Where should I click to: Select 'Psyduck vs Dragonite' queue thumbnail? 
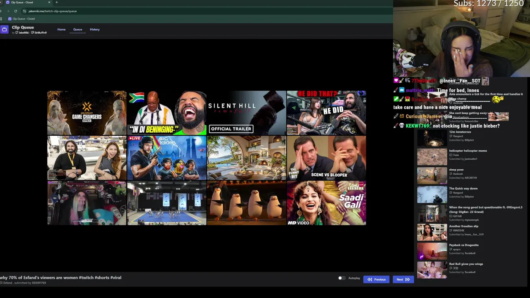click(432, 251)
